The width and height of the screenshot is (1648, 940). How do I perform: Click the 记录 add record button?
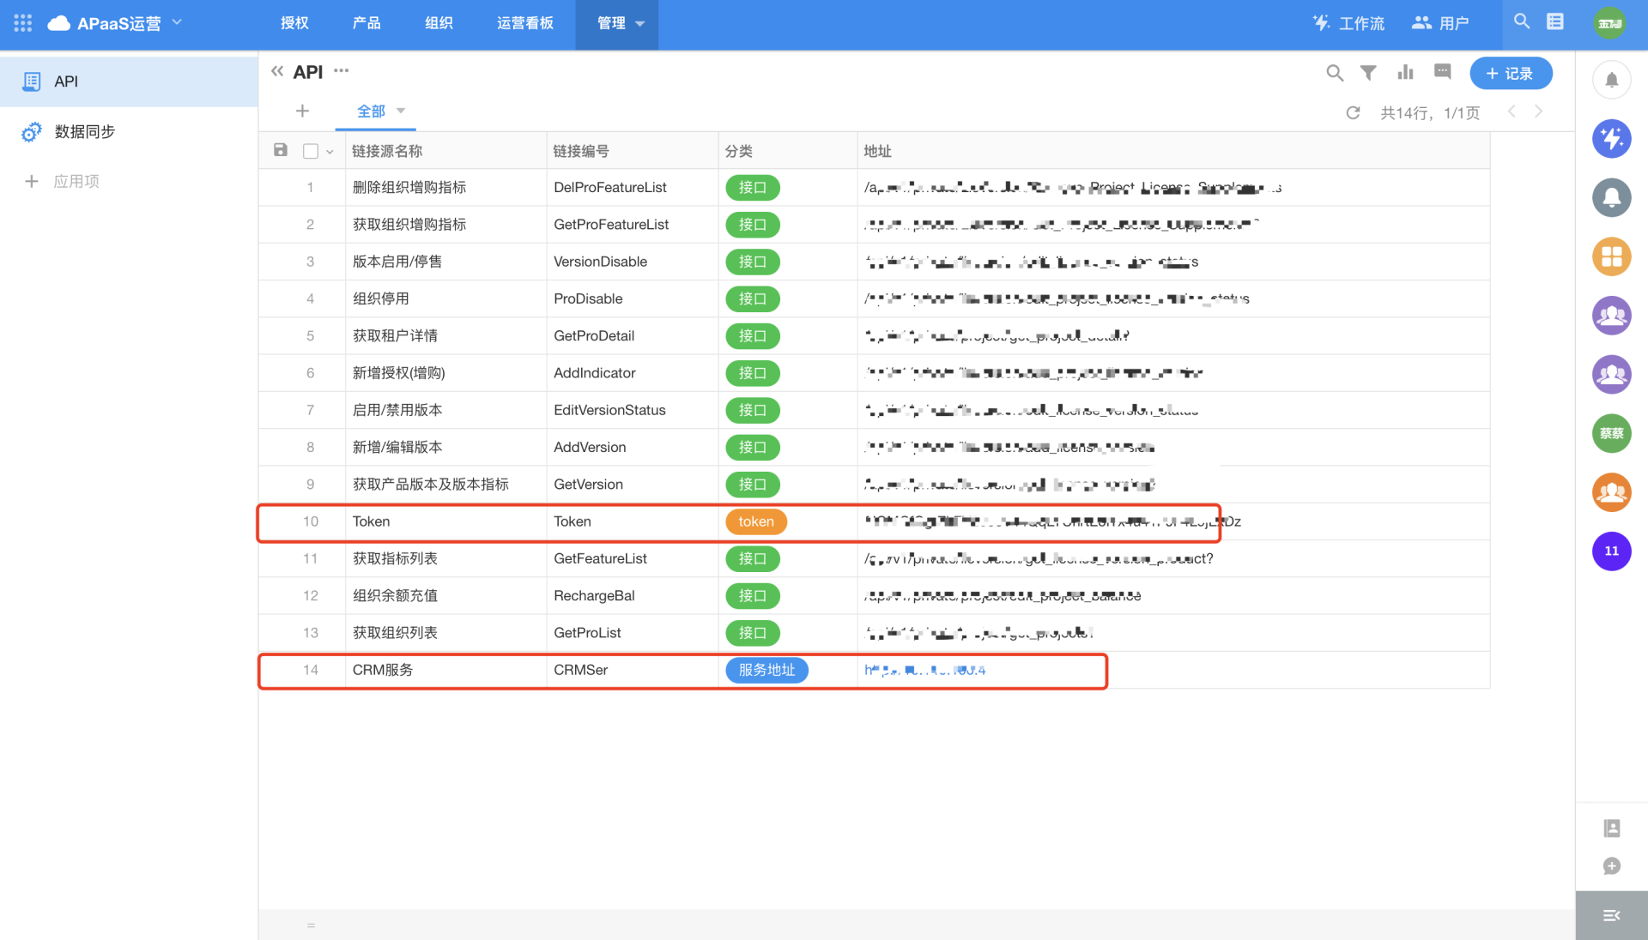pyautogui.click(x=1510, y=73)
